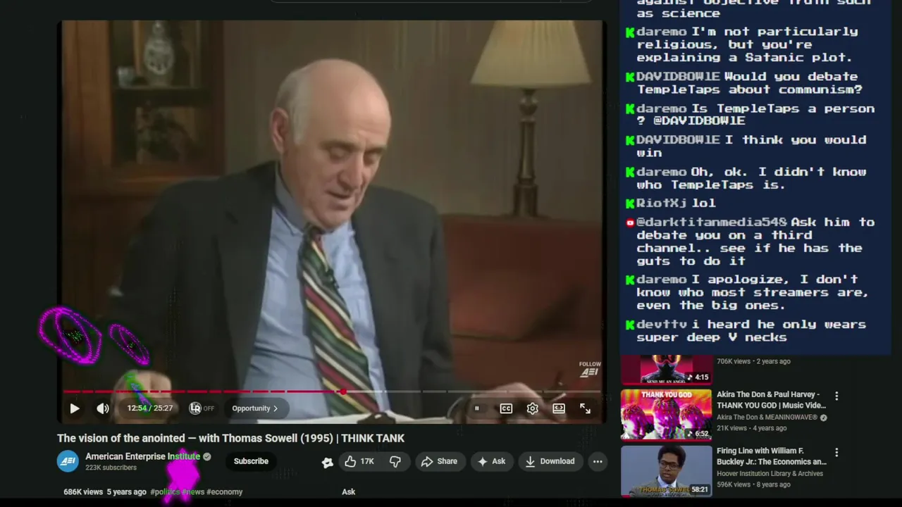Screen dimensions: 902x507
Task: Dislike the video
Action: 395,461
